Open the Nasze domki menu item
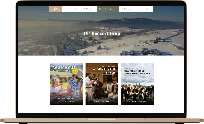The height and width of the screenshot is (124, 204). point(71,9)
